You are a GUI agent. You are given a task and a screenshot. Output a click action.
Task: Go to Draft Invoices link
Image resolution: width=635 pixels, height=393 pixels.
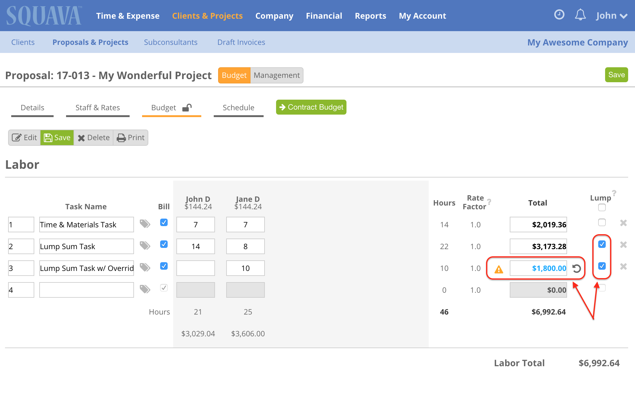(241, 42)
